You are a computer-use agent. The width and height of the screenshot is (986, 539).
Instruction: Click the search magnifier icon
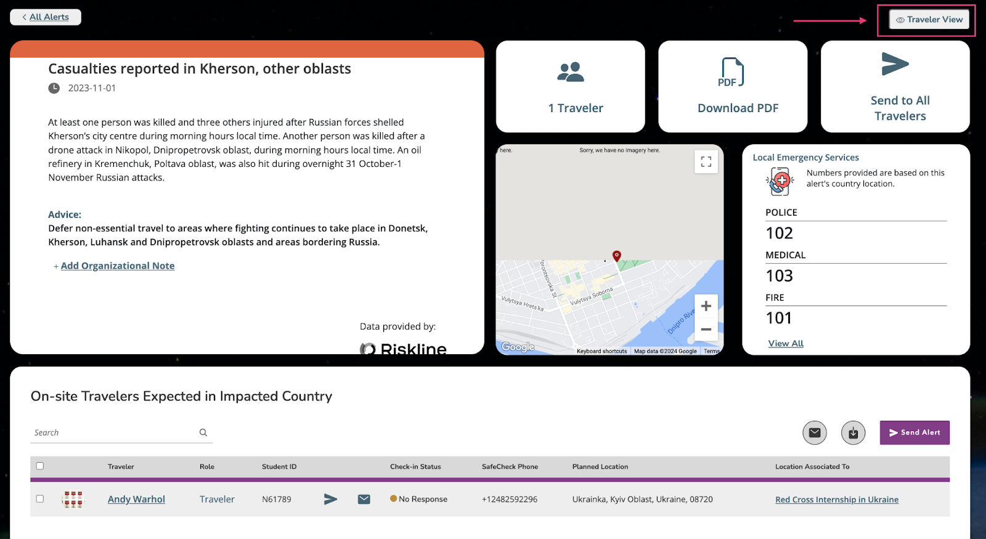pos(203,432)
